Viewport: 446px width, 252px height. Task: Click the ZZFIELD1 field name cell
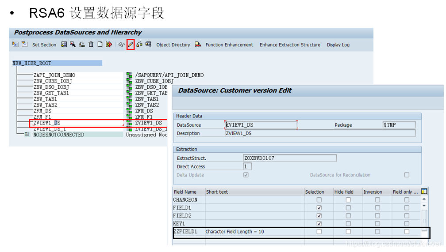(189, 232)
